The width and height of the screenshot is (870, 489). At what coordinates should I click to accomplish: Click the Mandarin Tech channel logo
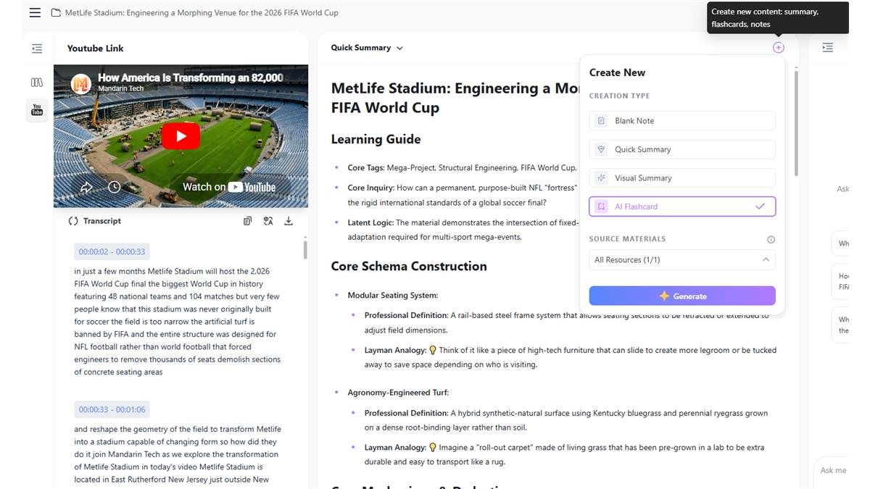80,83
